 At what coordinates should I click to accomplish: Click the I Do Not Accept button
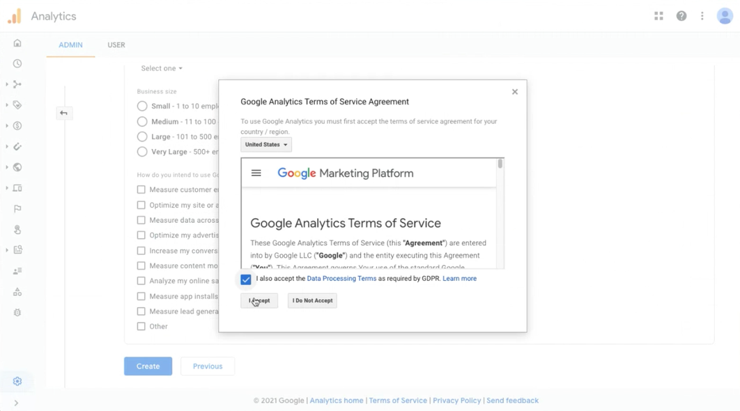point(312,300)
